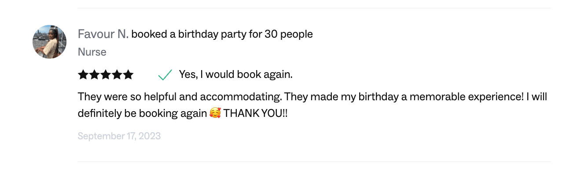Click the green checkmark icon
The image size is (588, 169).
165,75
